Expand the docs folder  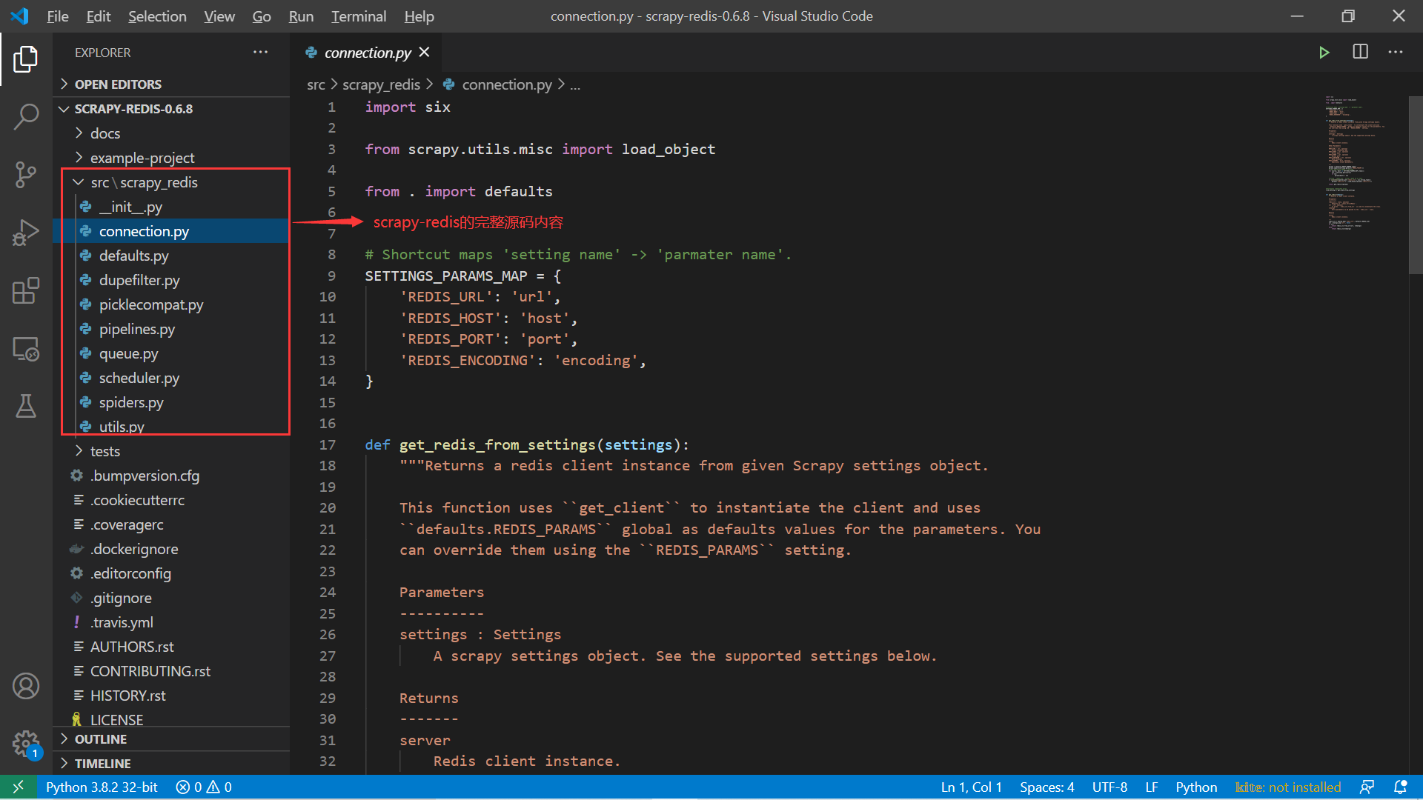(171, 133)
